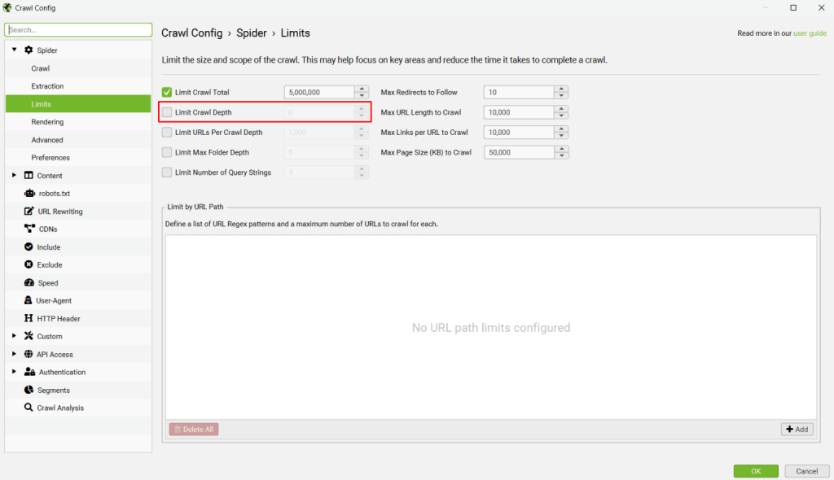The width and height of the screenshot is (834, 480).
Task: Click the CDNs network icon
Action: point(30,229)
